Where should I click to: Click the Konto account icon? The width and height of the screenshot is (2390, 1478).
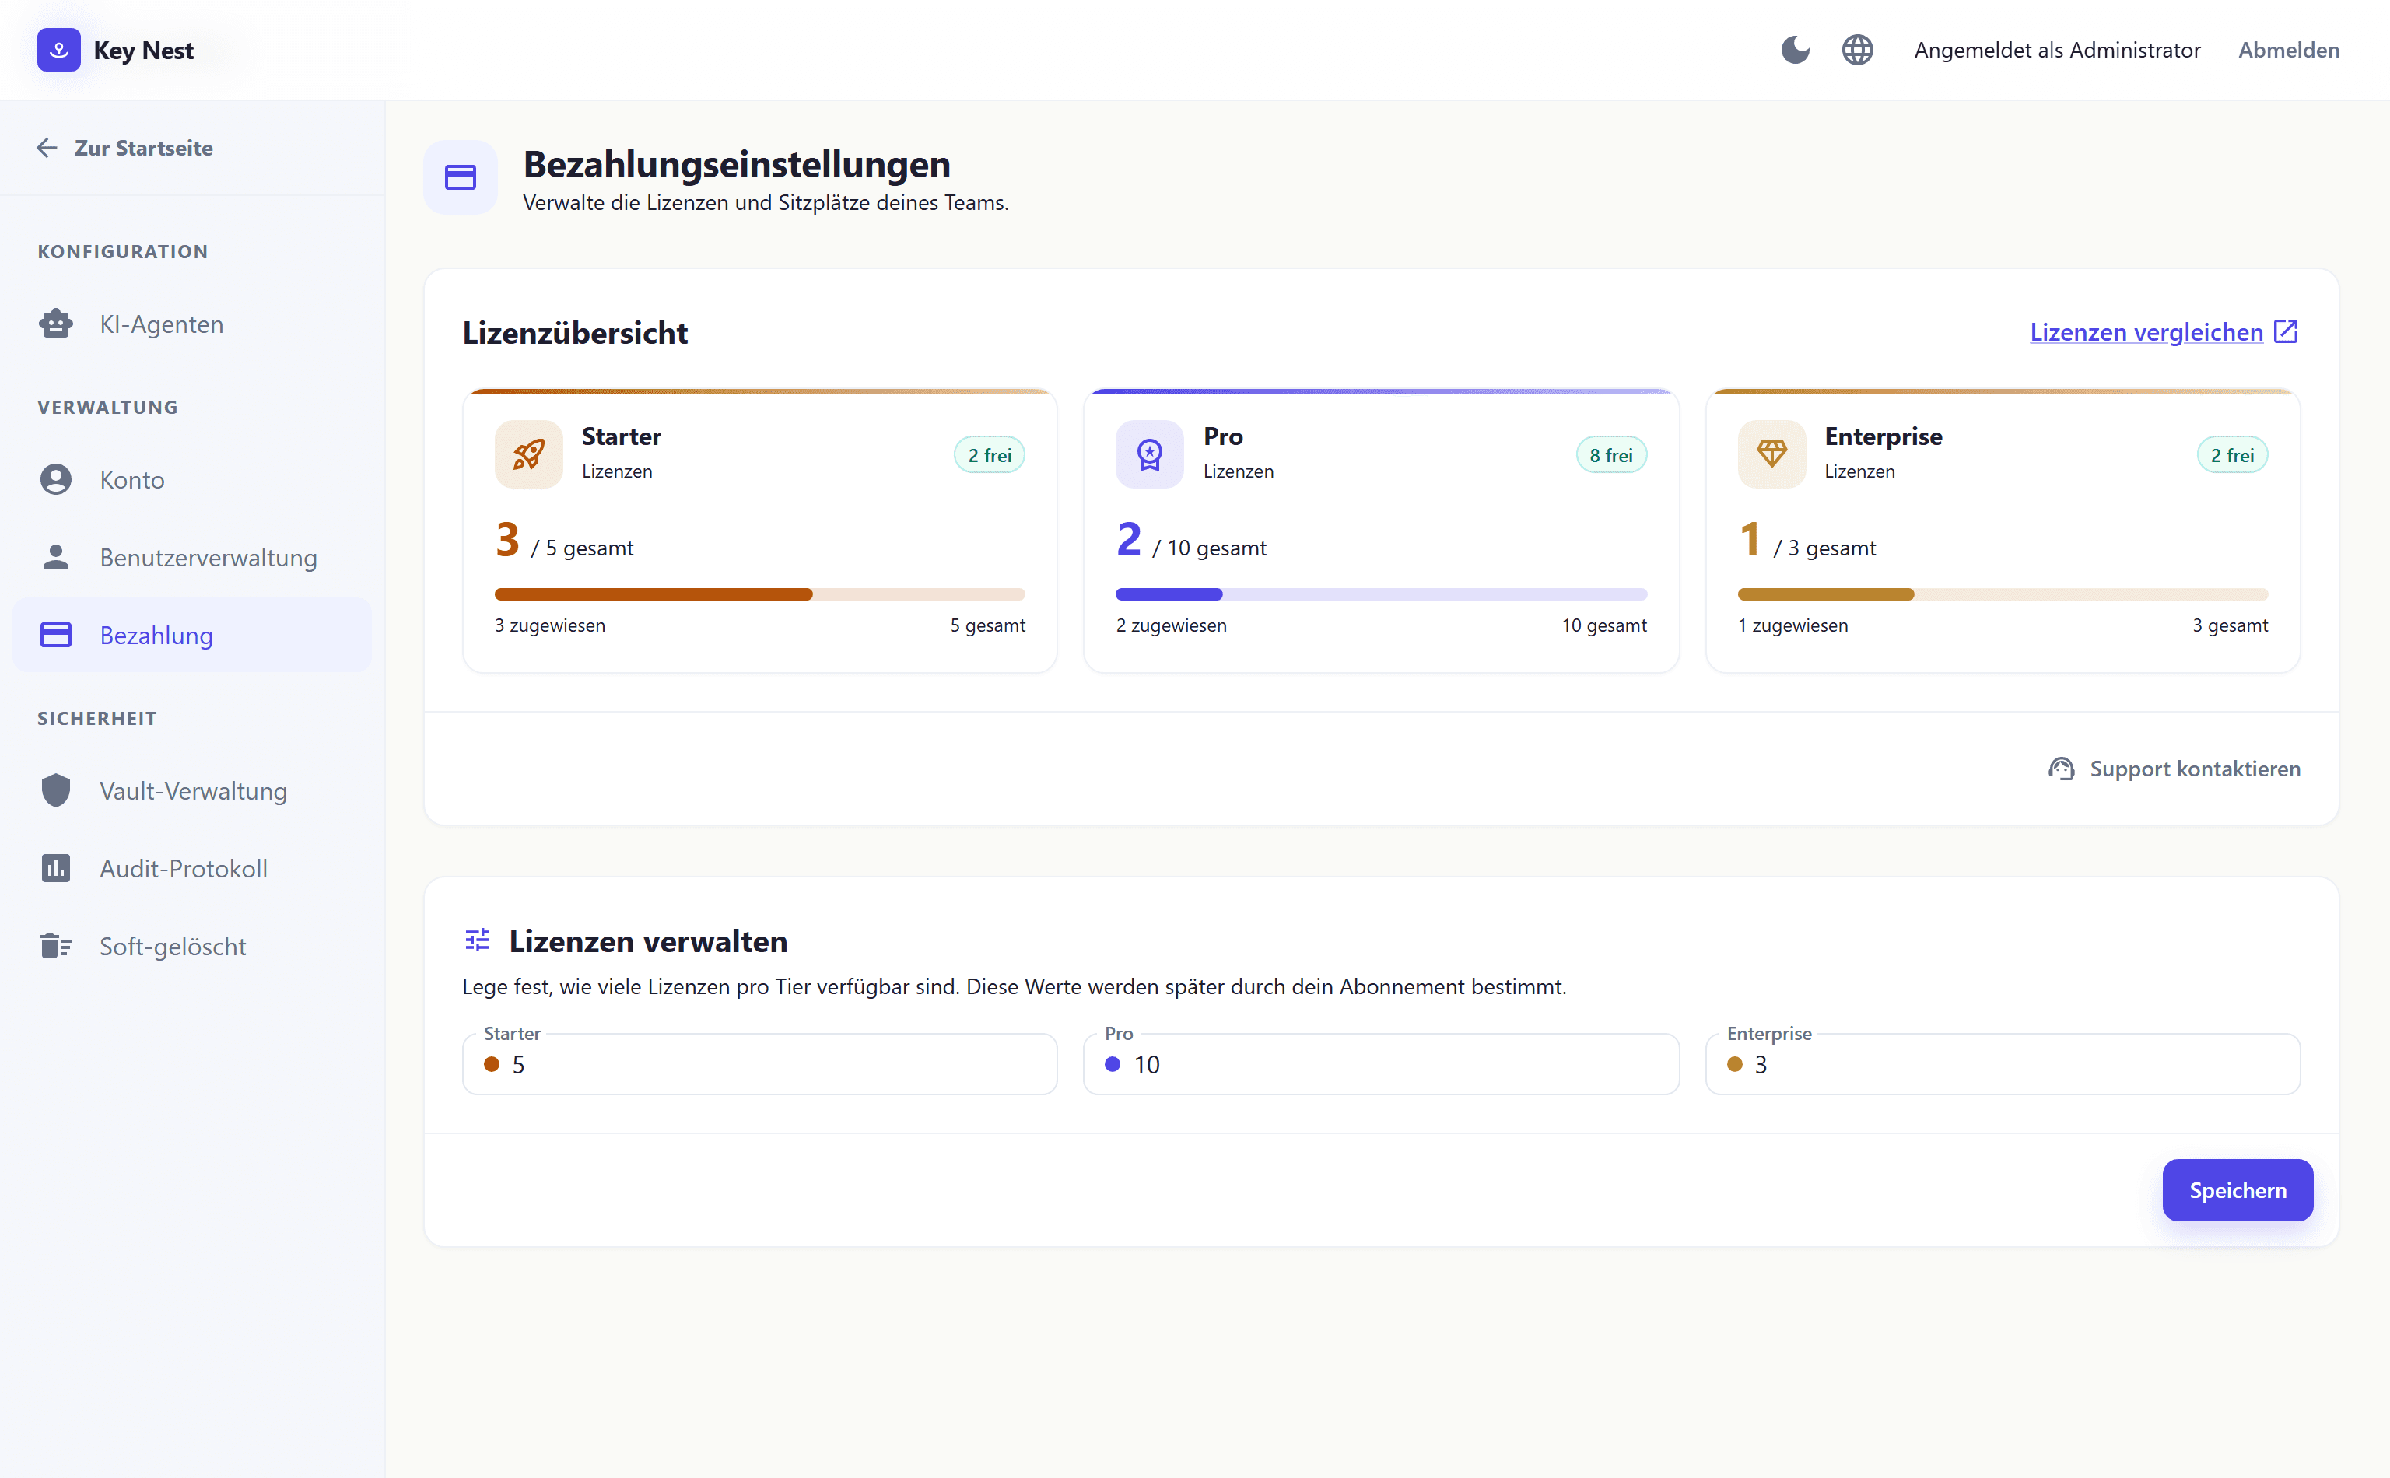(x=56, y=479)
